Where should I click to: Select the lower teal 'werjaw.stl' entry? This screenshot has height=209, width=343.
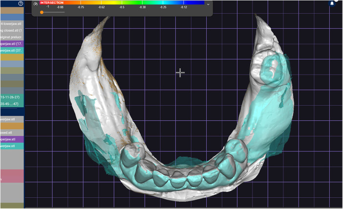pyautogui.click(x=12, y=146)
